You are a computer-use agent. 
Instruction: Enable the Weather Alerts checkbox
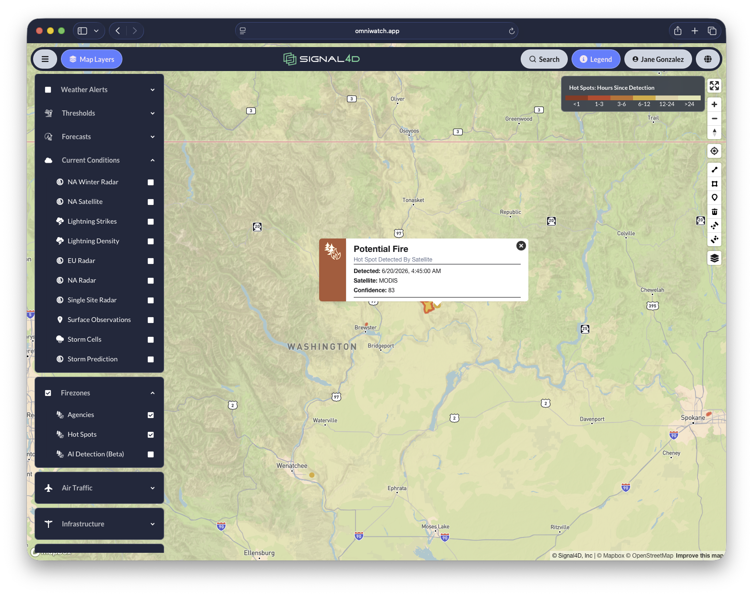(x=48, y=90)
